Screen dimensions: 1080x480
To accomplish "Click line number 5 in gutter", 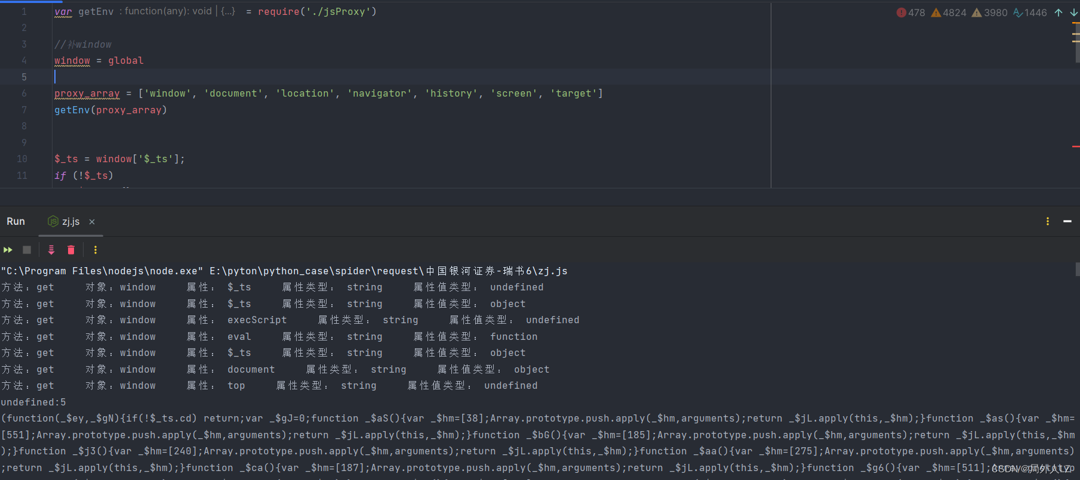I will point(24,77).
